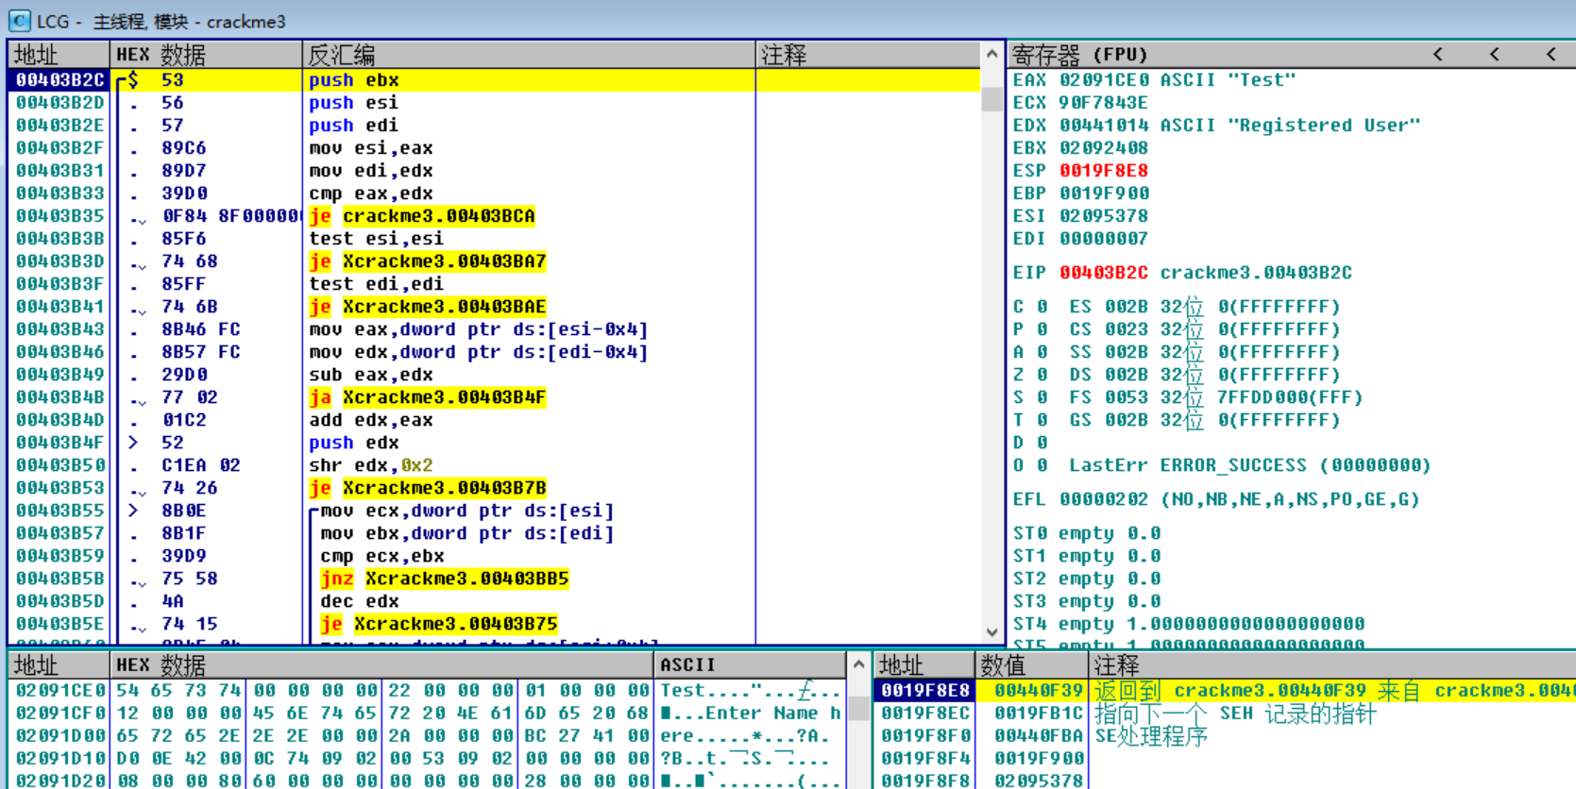Click the ESI register value 02095378
Image resolution: width=1576 pixels, height=789 pixels.
(x=1104, y=216)
